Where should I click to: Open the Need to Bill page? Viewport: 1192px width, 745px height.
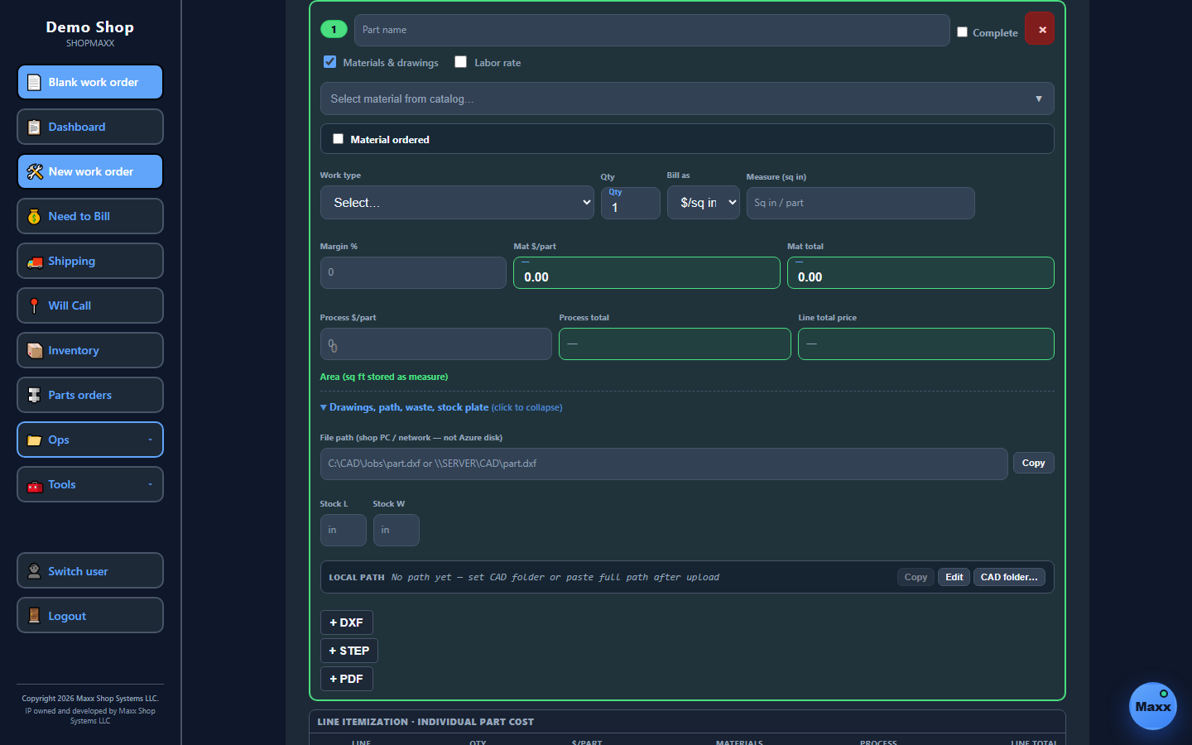(90, 216)
